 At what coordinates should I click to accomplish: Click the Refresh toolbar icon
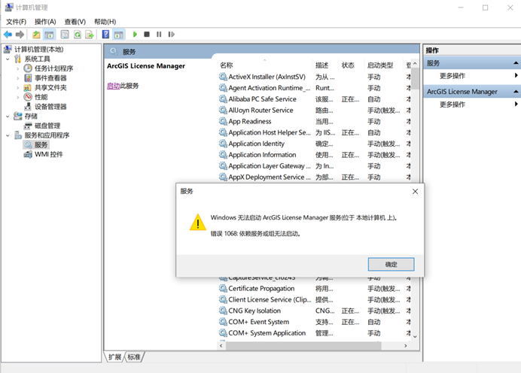click(77, 35)
